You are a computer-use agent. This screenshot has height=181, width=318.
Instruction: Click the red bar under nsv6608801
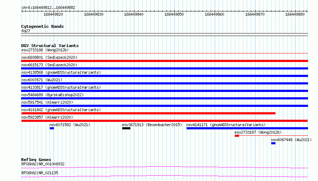pyautogui.click(x=164, y=61)
